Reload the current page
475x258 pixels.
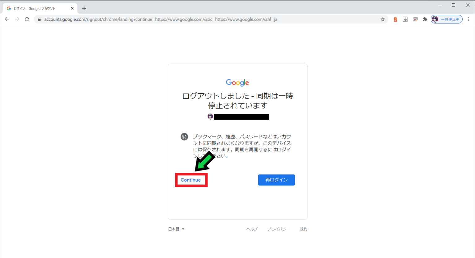(27, 19)
